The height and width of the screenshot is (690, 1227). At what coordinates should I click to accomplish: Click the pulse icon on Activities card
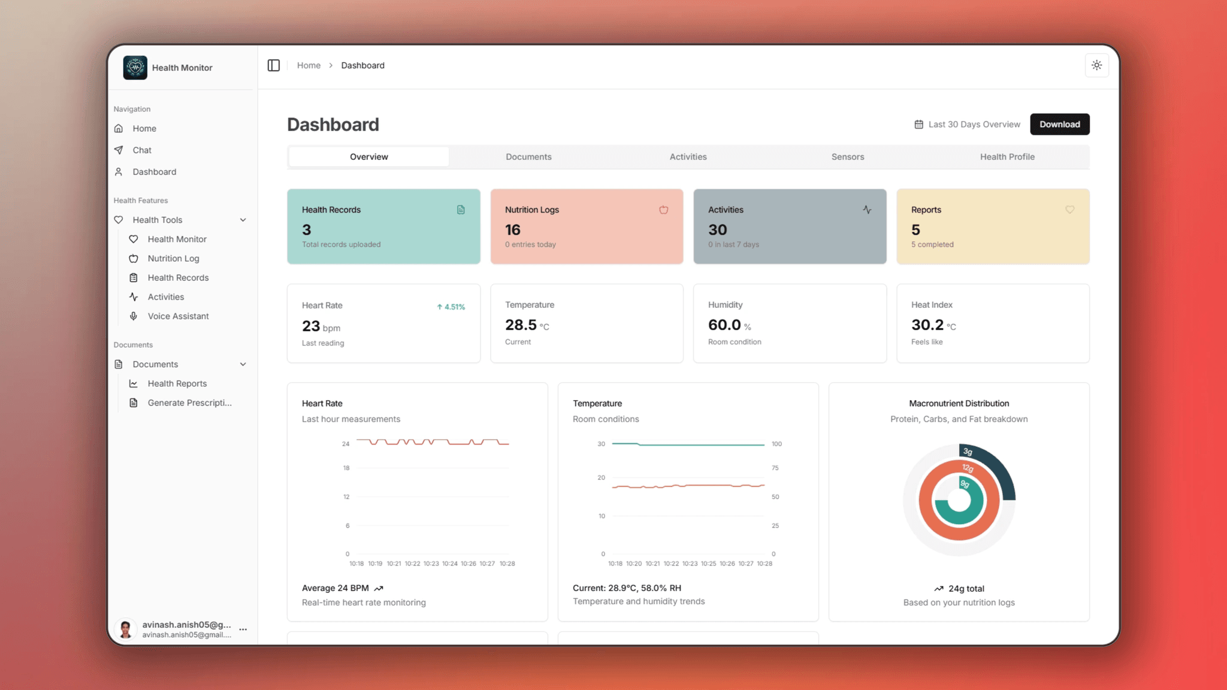(867, 210)
